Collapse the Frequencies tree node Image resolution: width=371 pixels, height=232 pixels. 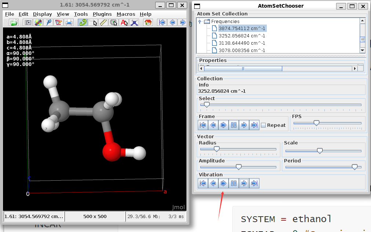[200, 22]
